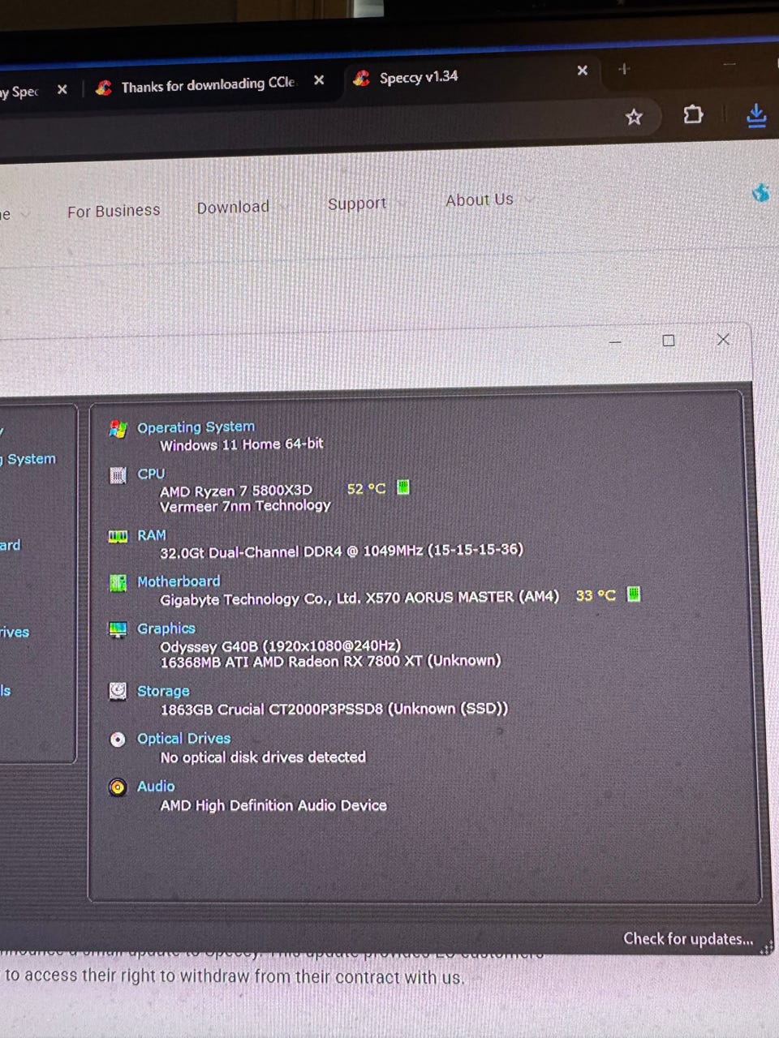Click the RAM module icon
The width and height of the screenshot is (779, 1038).
coord(118,536)
